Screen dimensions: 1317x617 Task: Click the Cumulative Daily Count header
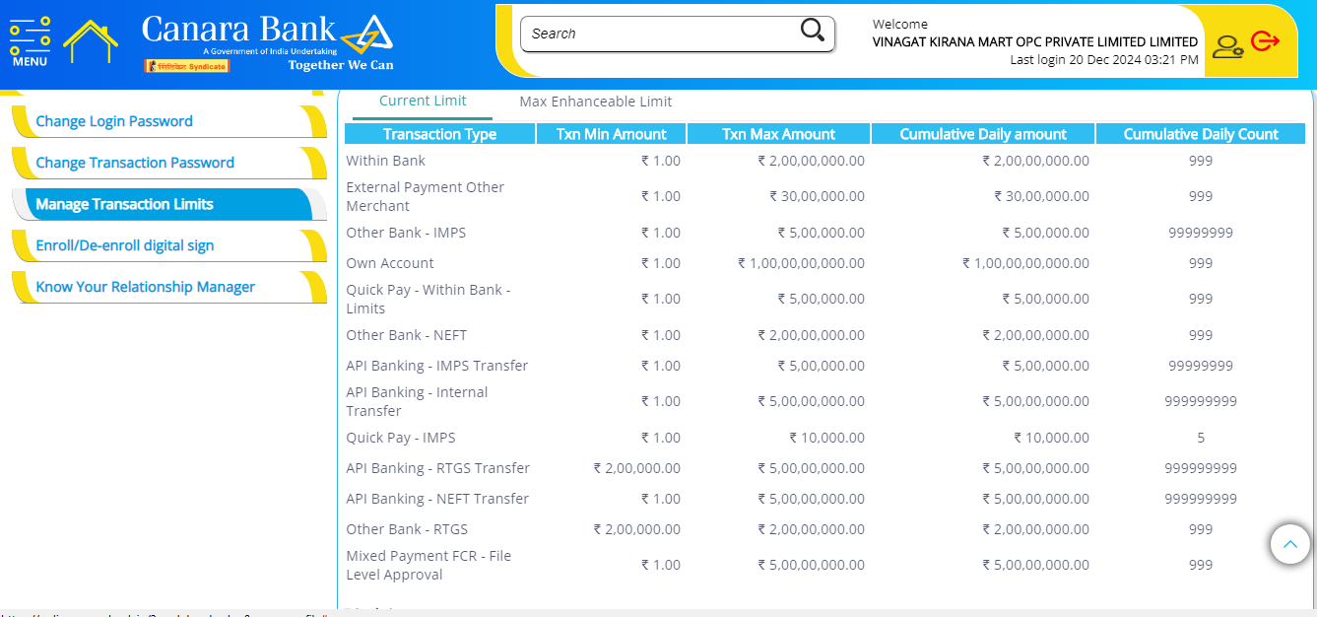click(x=1201, y=134)
